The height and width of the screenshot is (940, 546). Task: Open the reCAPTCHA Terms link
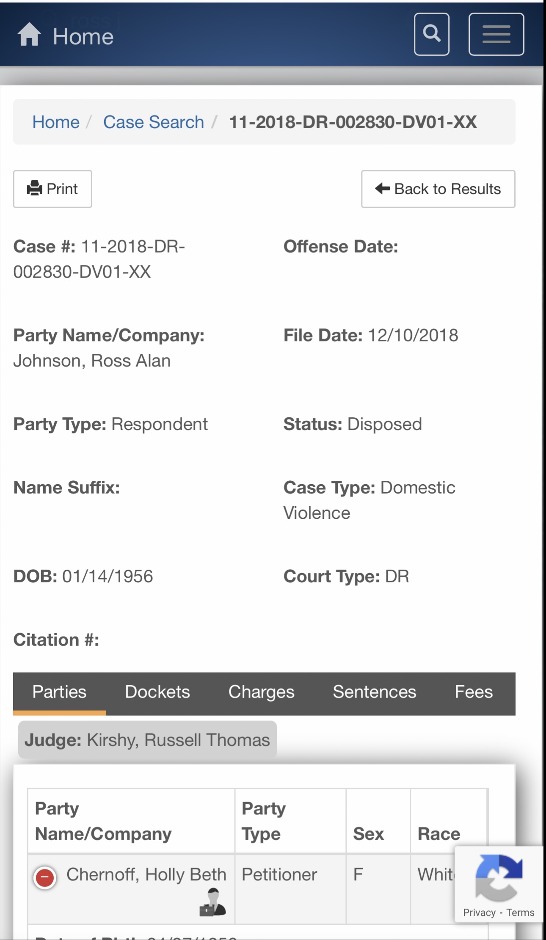(520, 912)
